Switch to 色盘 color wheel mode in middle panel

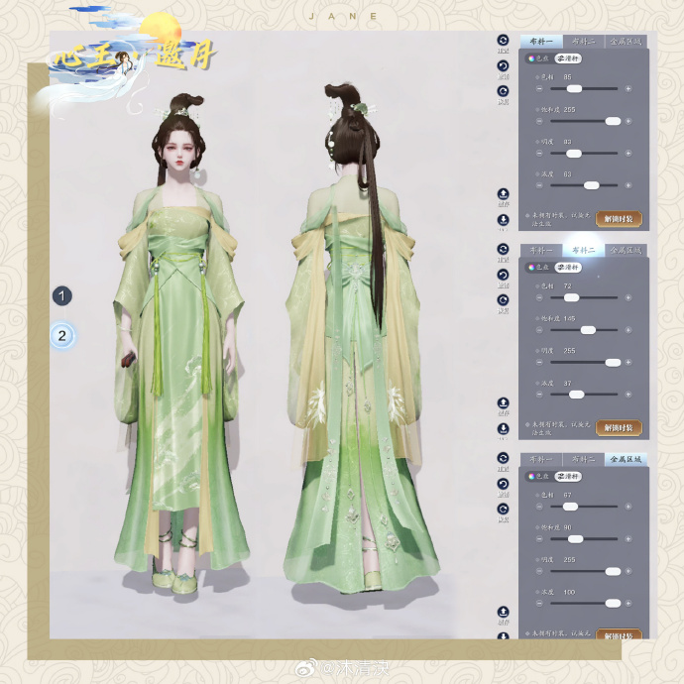pyautogui.click(x=539, y=268)
